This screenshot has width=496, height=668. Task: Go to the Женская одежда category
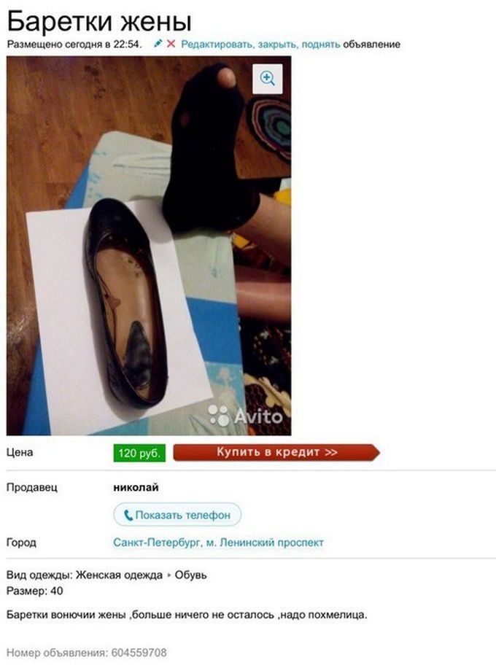click(x=119, y=575)
